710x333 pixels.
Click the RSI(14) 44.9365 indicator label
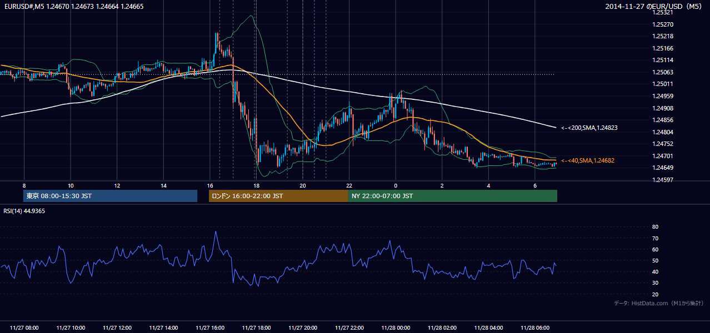click(24, 211)
